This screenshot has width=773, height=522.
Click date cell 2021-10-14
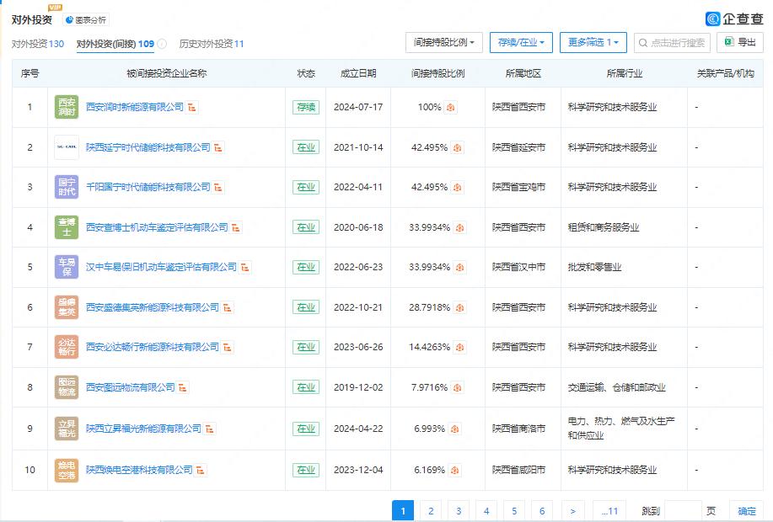tap(358, 147)
